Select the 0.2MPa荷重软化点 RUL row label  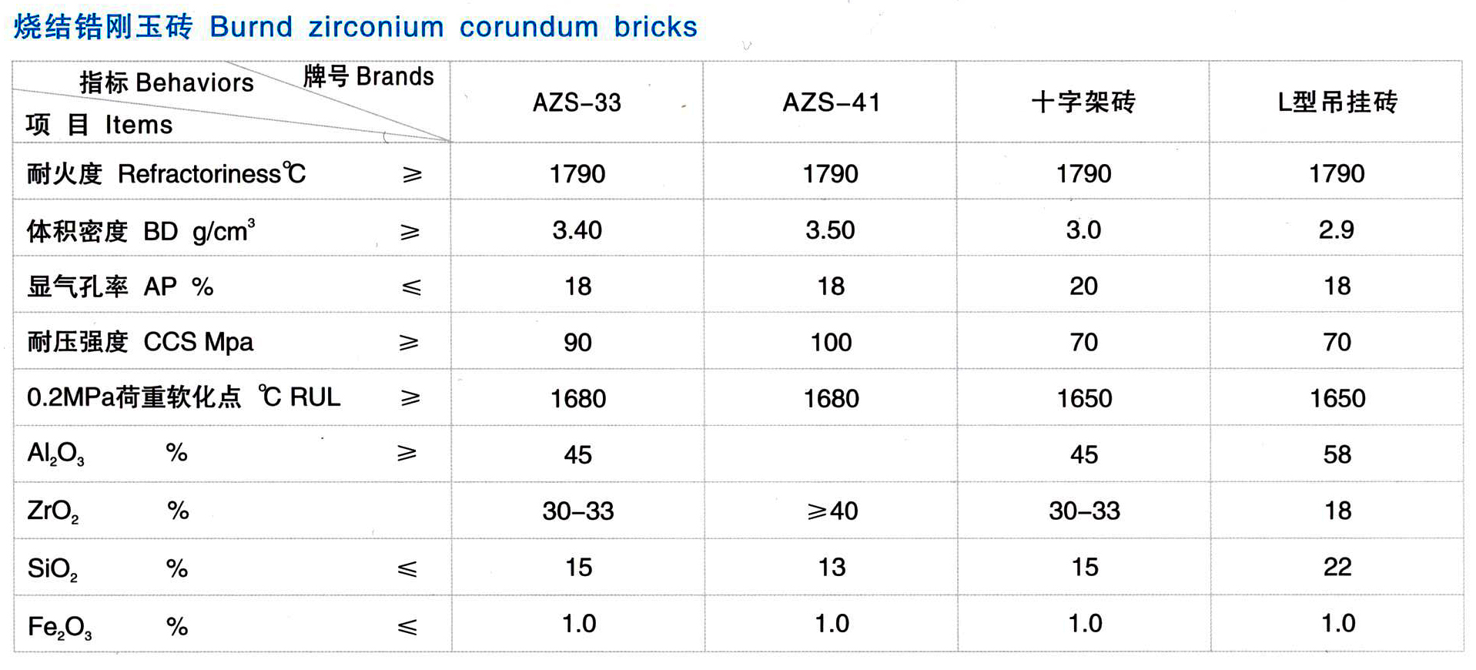(183, 397)
